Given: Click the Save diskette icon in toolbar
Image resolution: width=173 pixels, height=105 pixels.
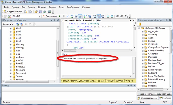Looking at the screenshot, I should [x=40, y=12].
